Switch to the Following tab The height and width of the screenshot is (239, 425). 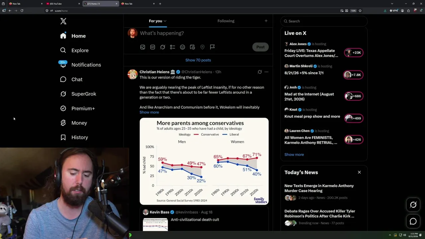226,21
